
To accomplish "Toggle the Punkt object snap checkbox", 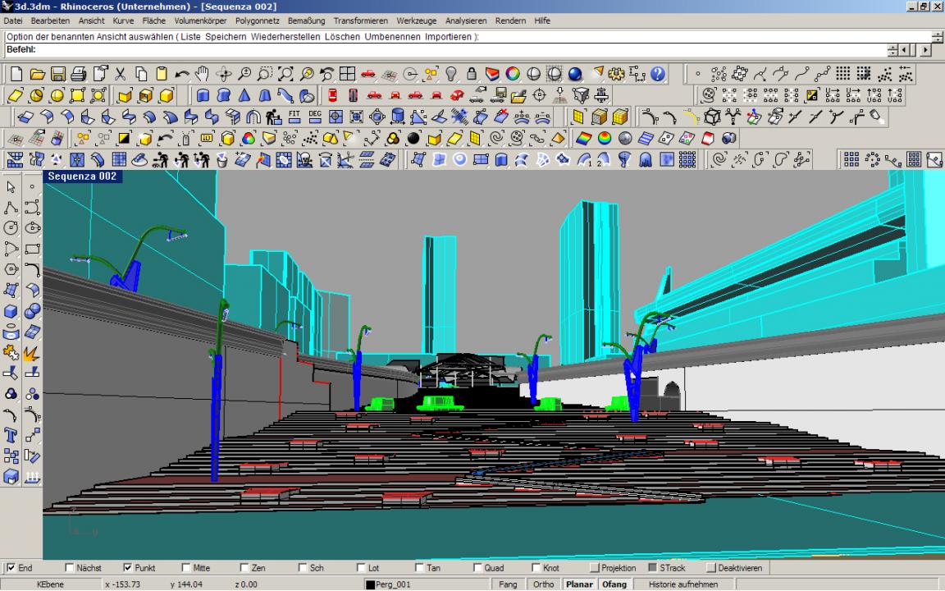I will click(128, 568).
